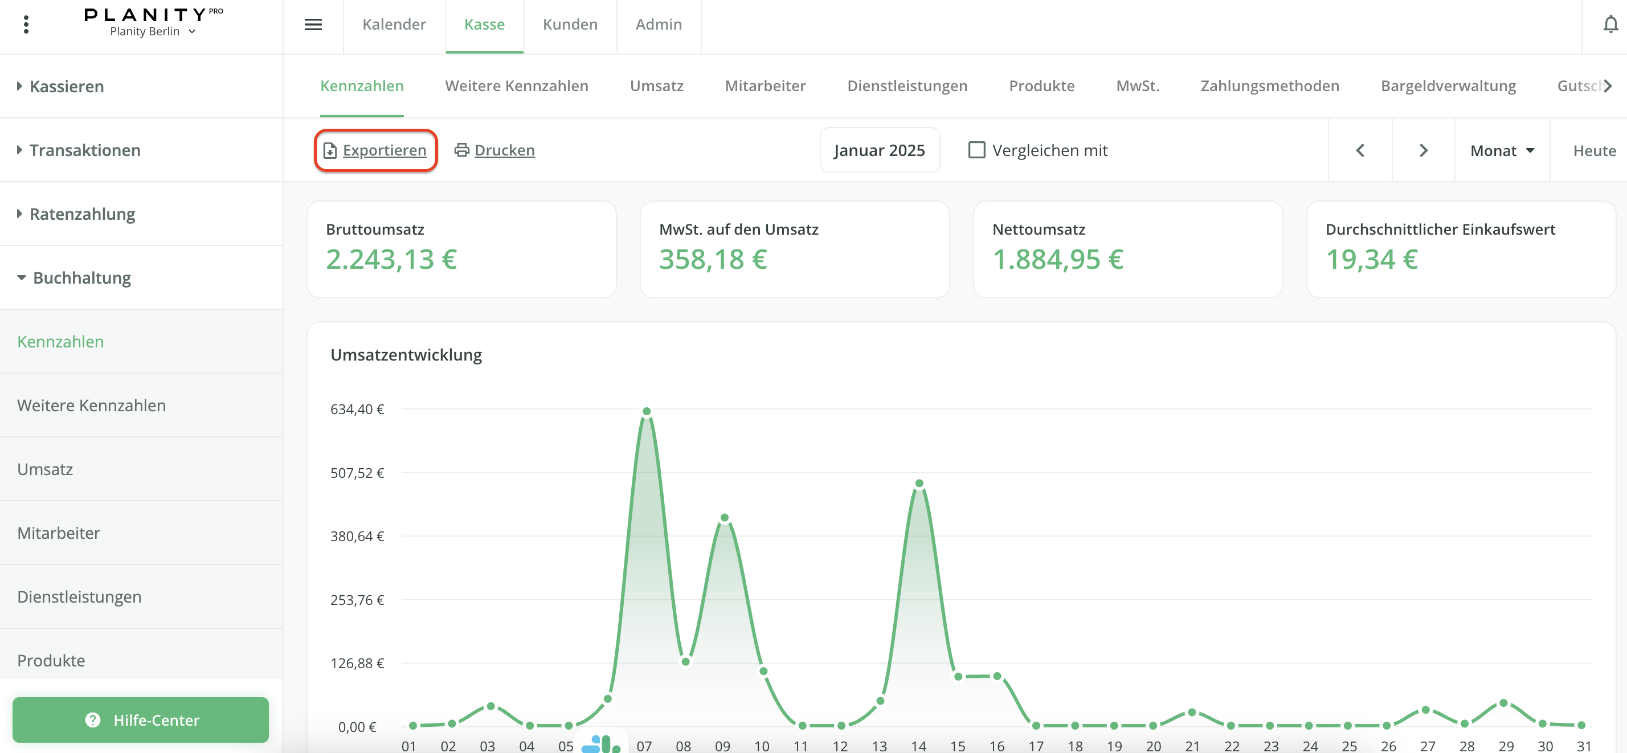The height and width of the screenshot is (753, 1627).
Task: Click the chart peak point on day 07
Action: click(646, 411)
